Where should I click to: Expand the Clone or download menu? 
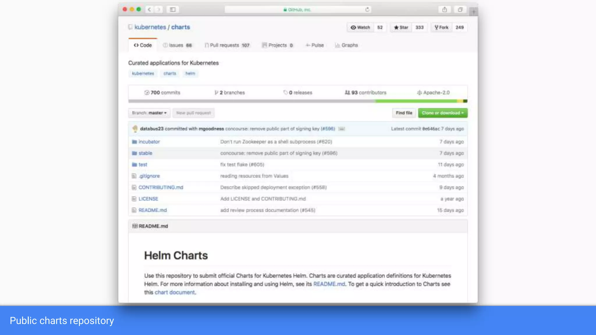pyautogui.click(x=443, y=113)
